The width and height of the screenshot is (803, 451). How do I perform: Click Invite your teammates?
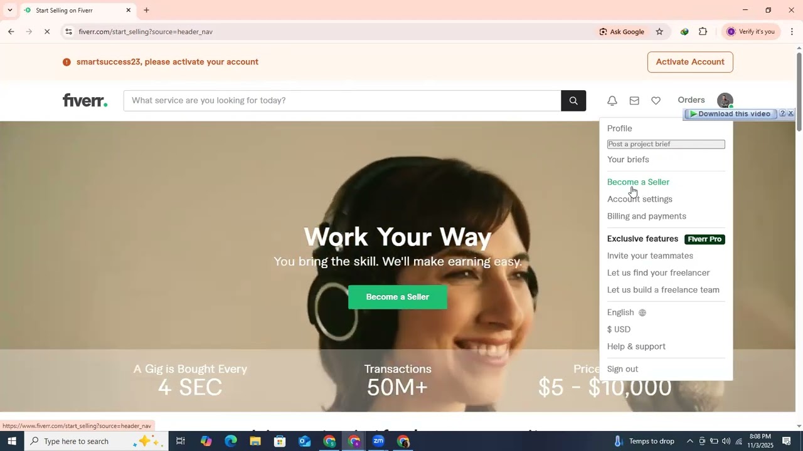pos(650,256)
